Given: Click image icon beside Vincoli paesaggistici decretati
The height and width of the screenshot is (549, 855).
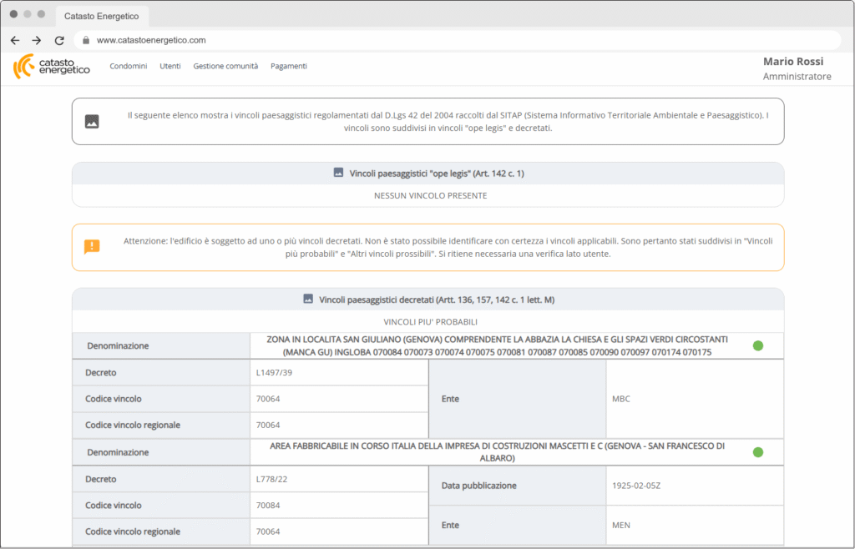Looking at the screenshot, I should pyautogui.click(x=307, y=299).
